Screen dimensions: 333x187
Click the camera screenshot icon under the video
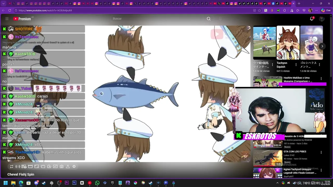point(61,166)
